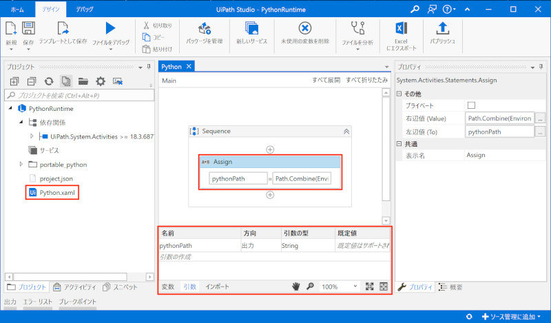
Task: Open the Activities panel tab
Action: (74, 287)
